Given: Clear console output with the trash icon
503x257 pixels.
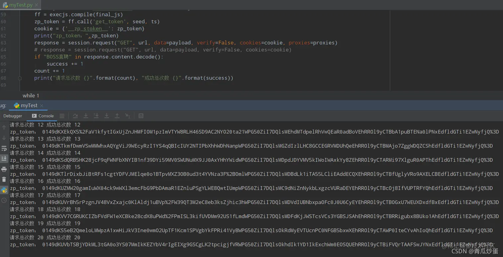Looking at the screenshot, I should pos(4,180).
